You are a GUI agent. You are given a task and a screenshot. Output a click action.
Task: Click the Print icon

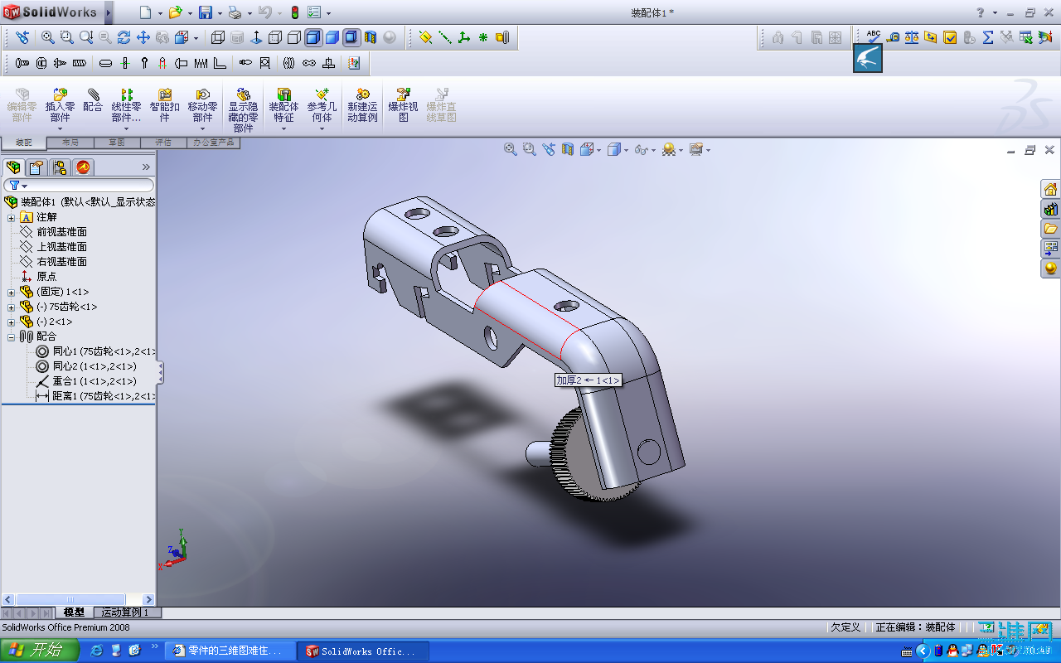click(x=235, y=12)
